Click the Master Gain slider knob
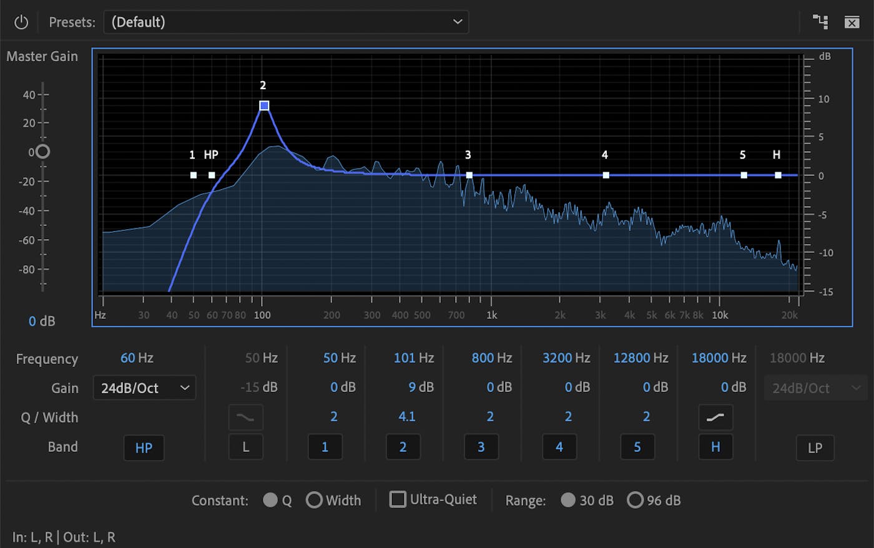Image resolution: width=874 pixels, height=548 pixels. coord(42,152)
